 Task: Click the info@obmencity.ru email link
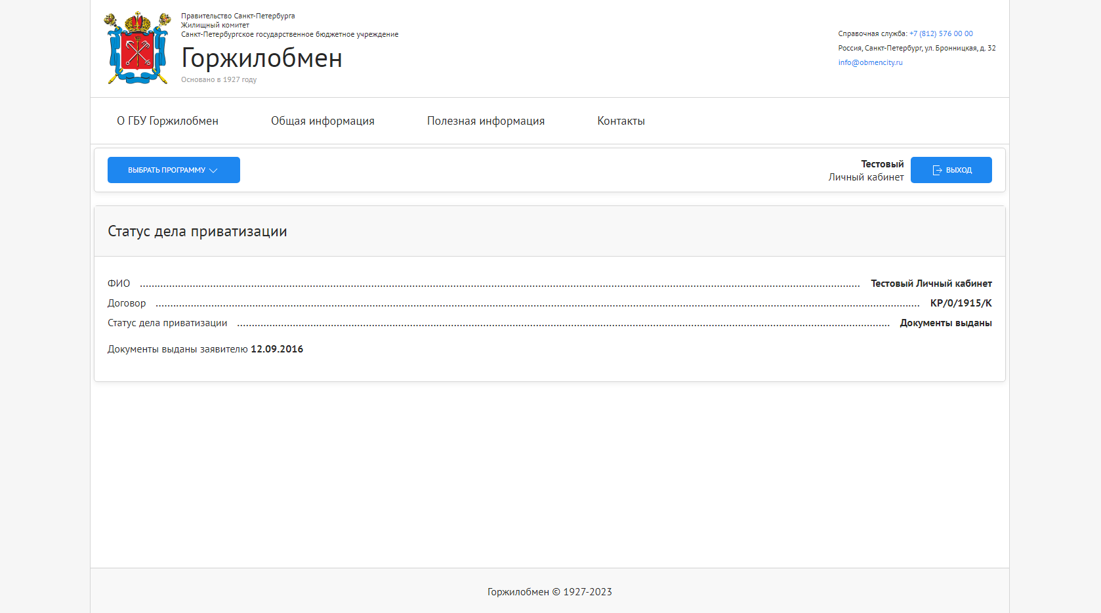pos(870,62)
